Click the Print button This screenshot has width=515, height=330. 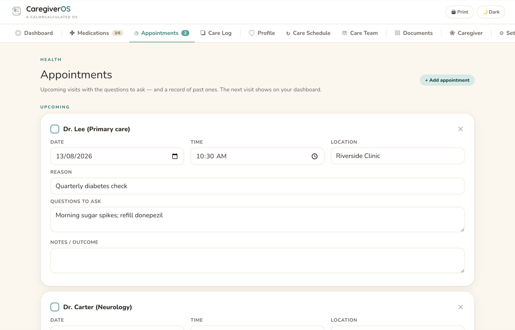tap(459, 12)
